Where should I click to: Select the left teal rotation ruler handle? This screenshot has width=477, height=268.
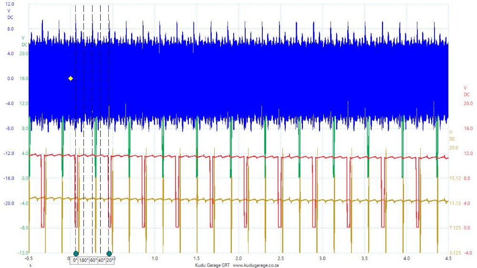click(76, 254)
